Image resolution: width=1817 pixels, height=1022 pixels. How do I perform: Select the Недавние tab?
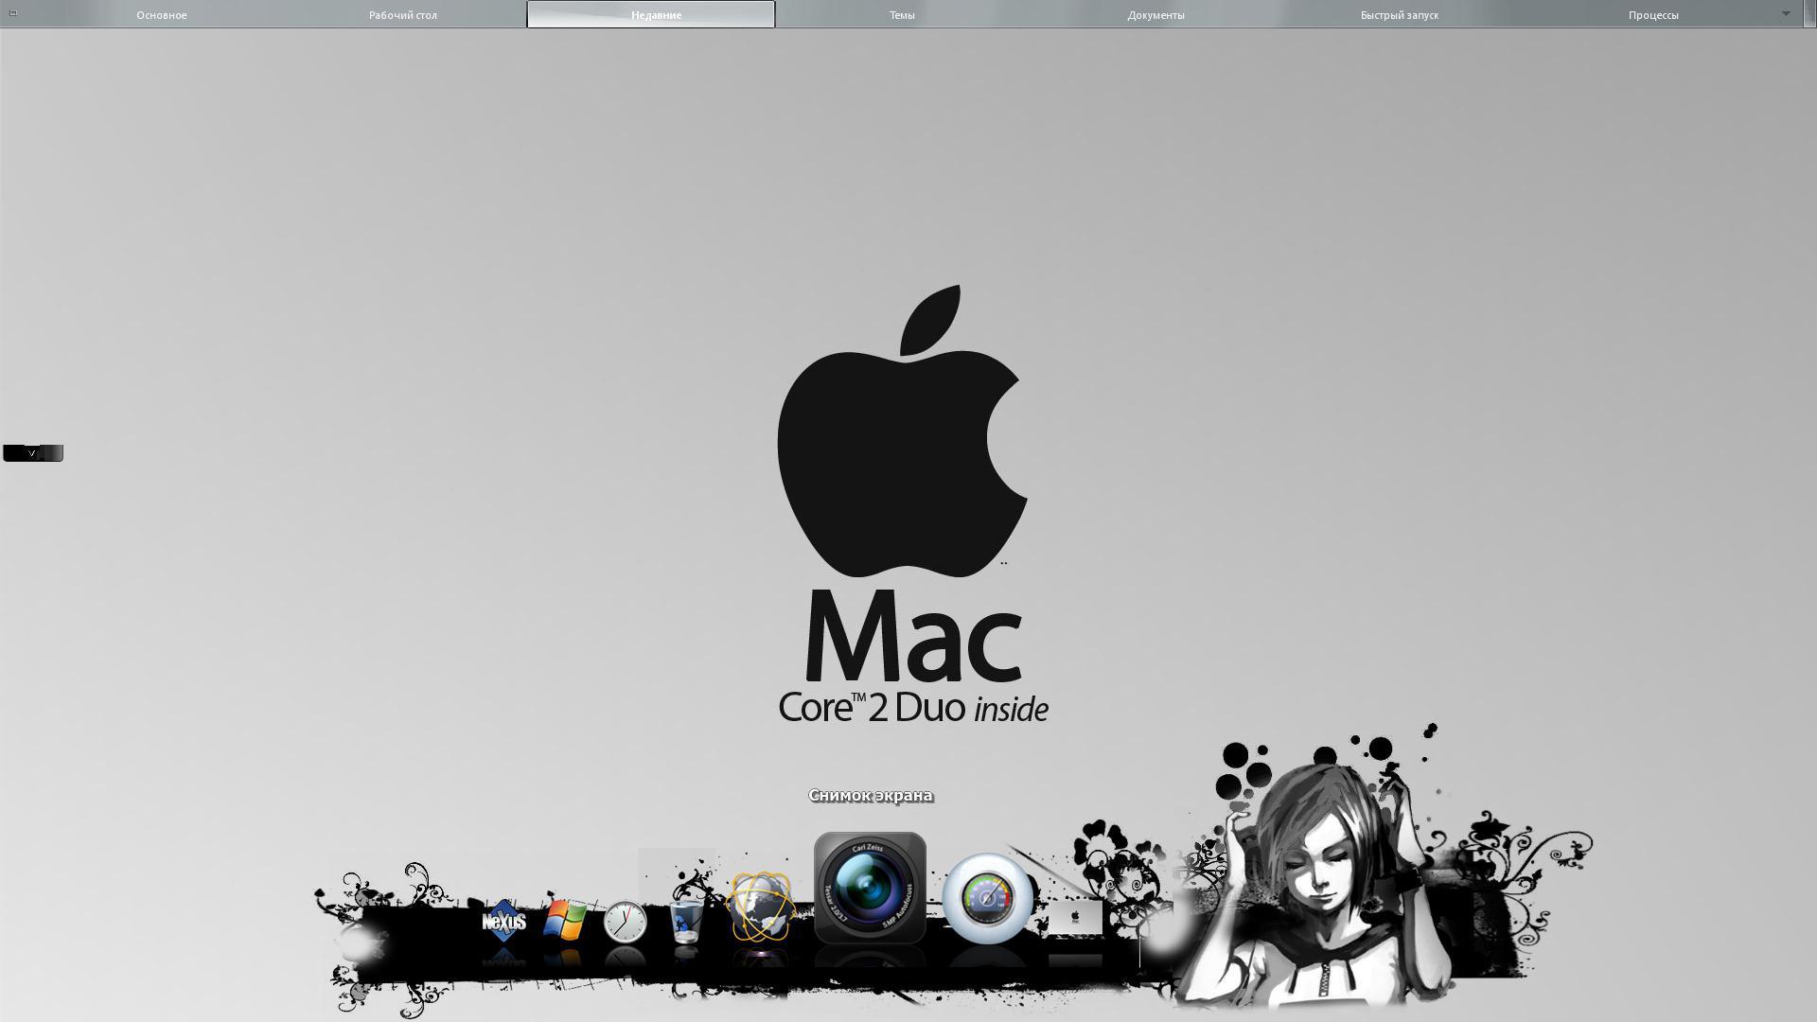(651, 15)
